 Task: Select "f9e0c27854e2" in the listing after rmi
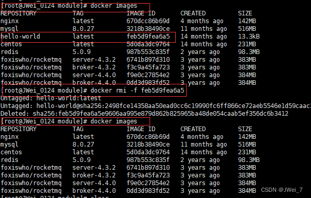point(148,183)
